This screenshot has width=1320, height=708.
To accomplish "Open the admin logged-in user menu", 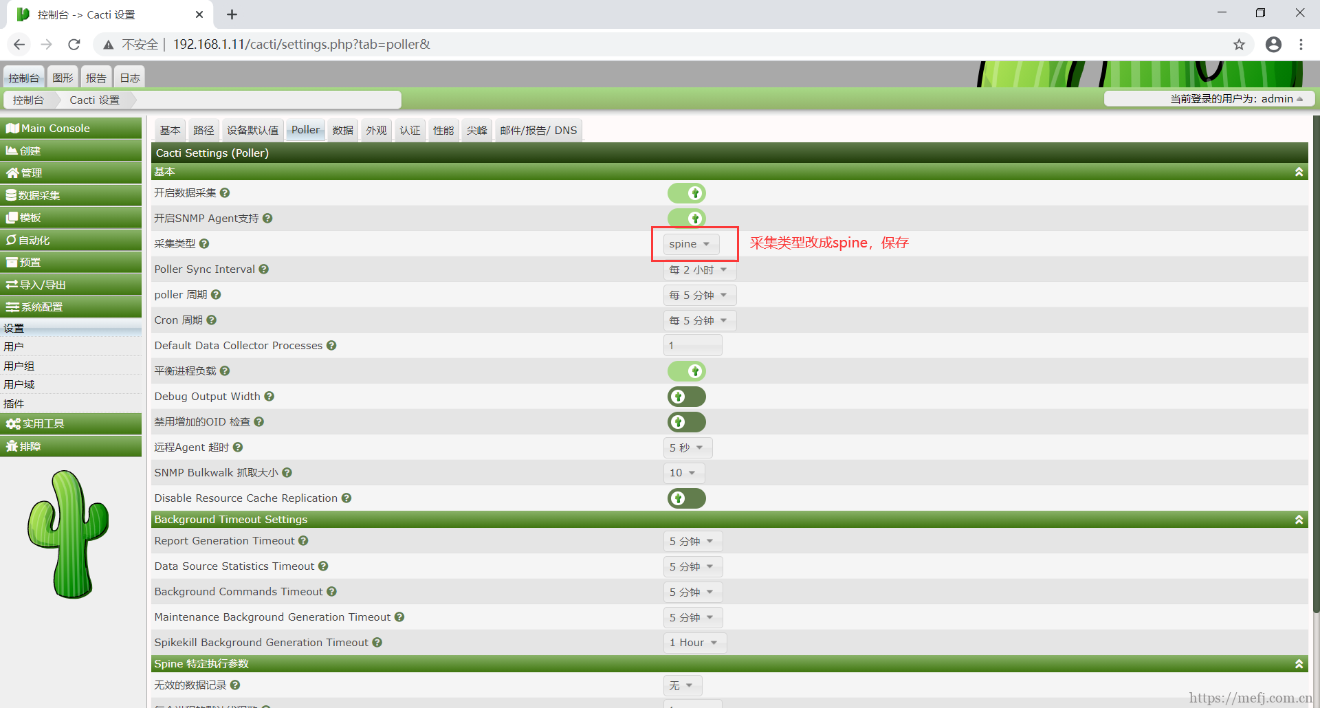I will coord(1209,99).
